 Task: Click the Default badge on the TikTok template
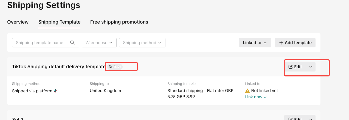pyautogui.click(x=114, y=67)
